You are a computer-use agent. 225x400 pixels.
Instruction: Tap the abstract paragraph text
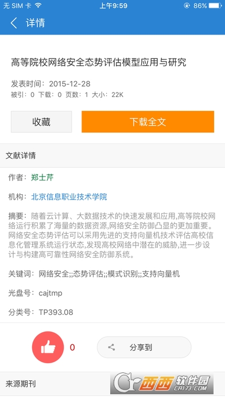[112, 235]
